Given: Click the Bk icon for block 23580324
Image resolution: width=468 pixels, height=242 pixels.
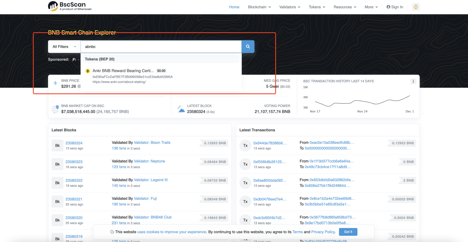Looking at the screenshot, I should pyautogui.click(x=57, y=146).
